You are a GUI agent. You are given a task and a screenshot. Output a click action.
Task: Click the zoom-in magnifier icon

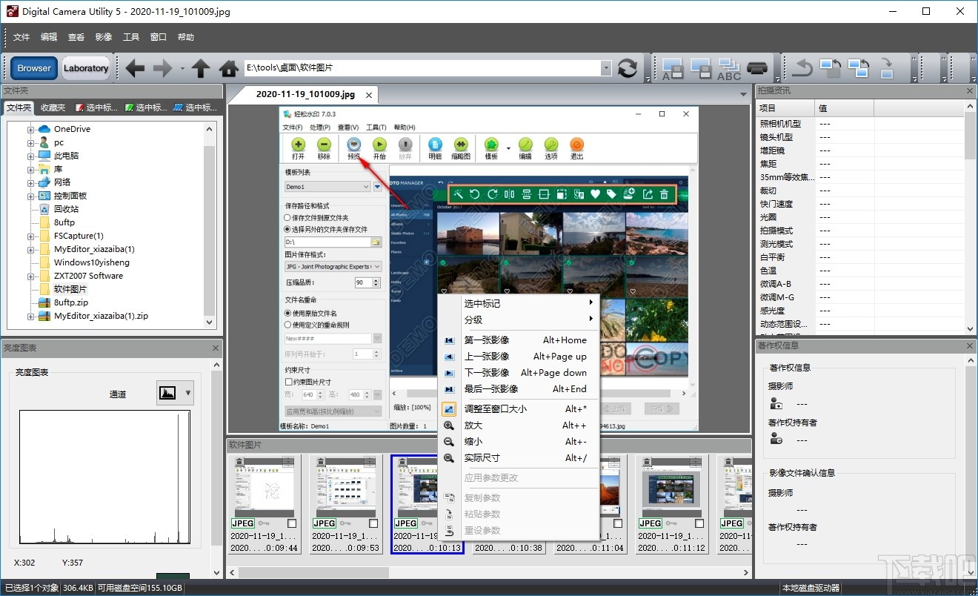coord(449,426)
